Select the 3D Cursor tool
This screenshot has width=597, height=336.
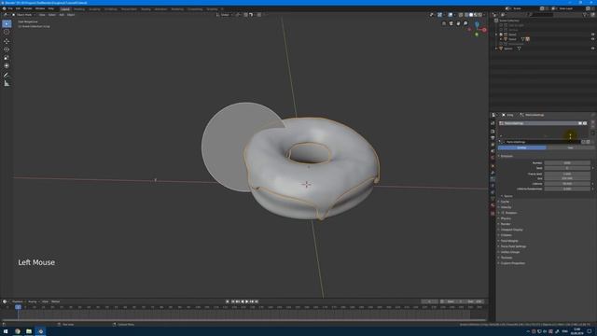[x=7, y=32]
